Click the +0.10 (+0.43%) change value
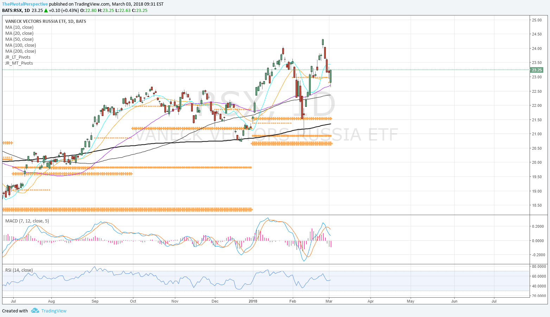Viewport: 550px width, 317px height. (64, 11)
